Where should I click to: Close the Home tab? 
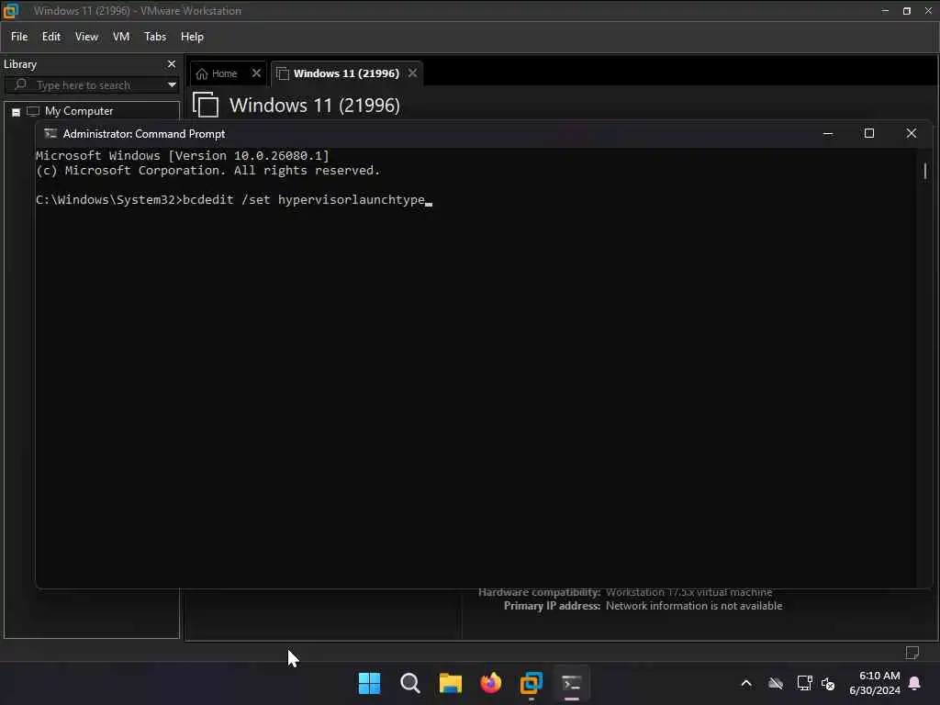[x=256, y=73]
